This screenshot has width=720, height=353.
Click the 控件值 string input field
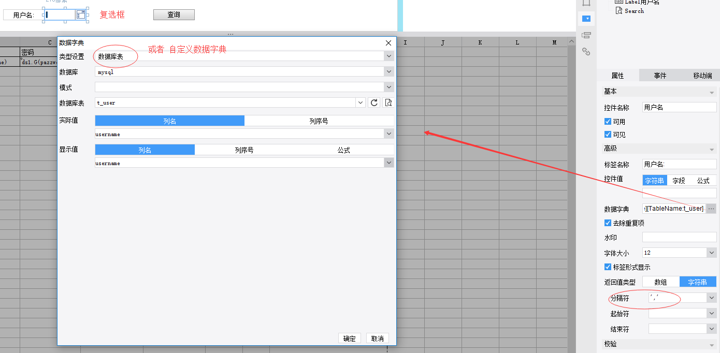coord(680,193)
